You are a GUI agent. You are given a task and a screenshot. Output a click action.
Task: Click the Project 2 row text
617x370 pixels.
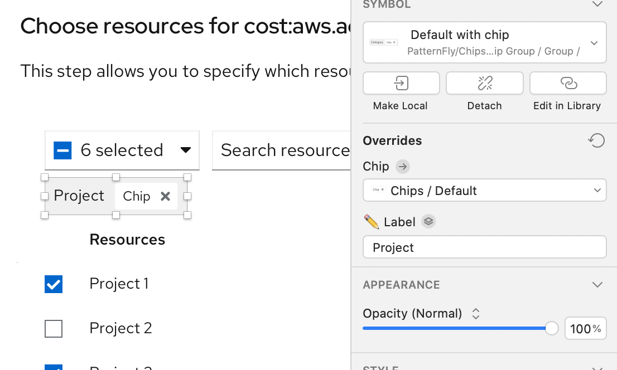pos(121,328)
